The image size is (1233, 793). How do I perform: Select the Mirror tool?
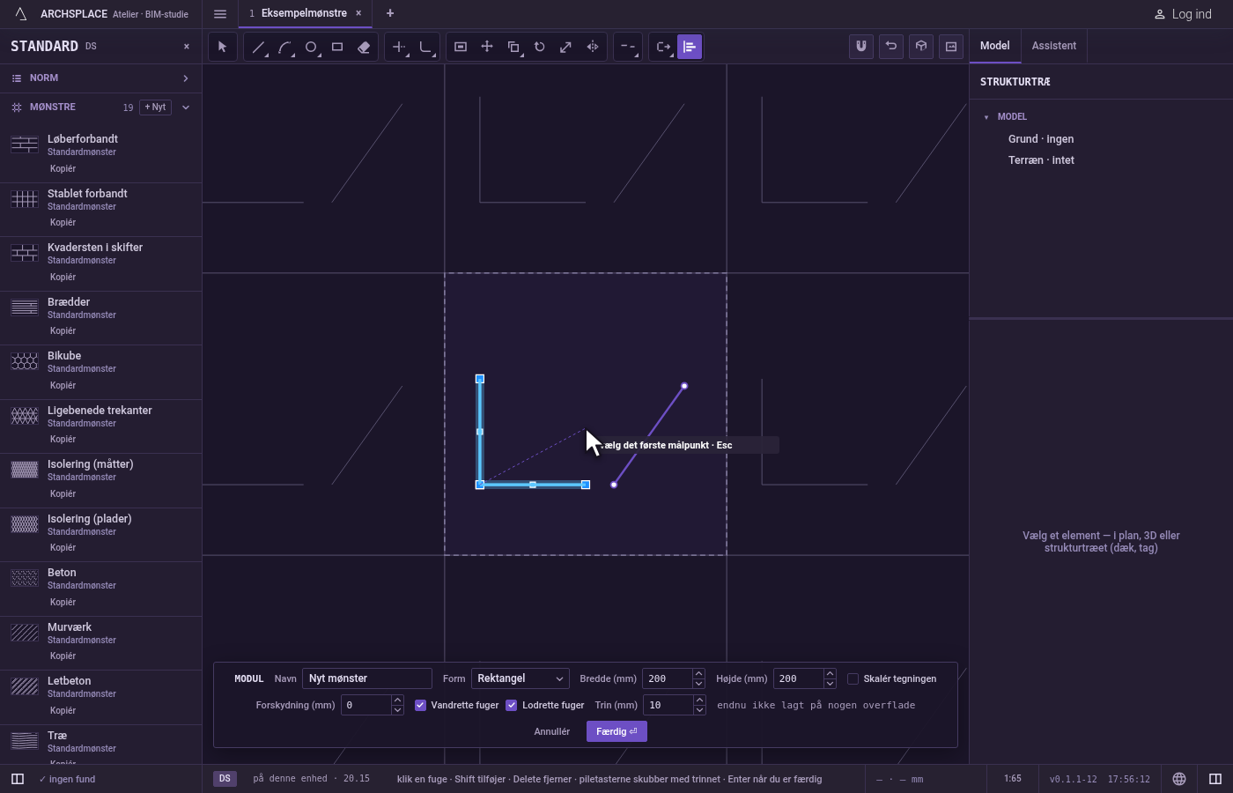coord(593,47)
